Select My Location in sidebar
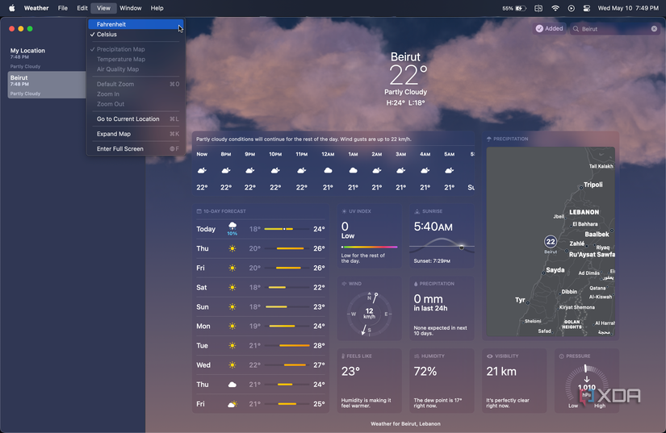Image resolution: width=666 pixels, height=433 pixels. 47,58
